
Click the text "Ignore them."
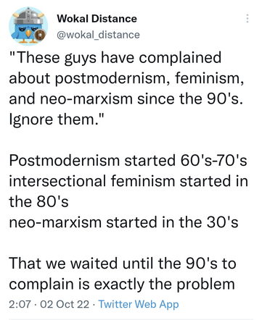57,119
